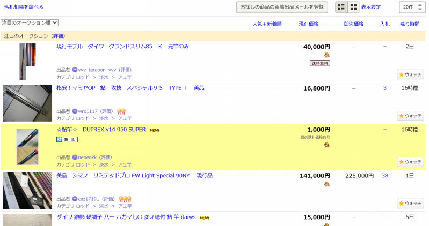Open Shimano rod thumbnail
This screenshot has height=226, width=429.
coord(27,191)
